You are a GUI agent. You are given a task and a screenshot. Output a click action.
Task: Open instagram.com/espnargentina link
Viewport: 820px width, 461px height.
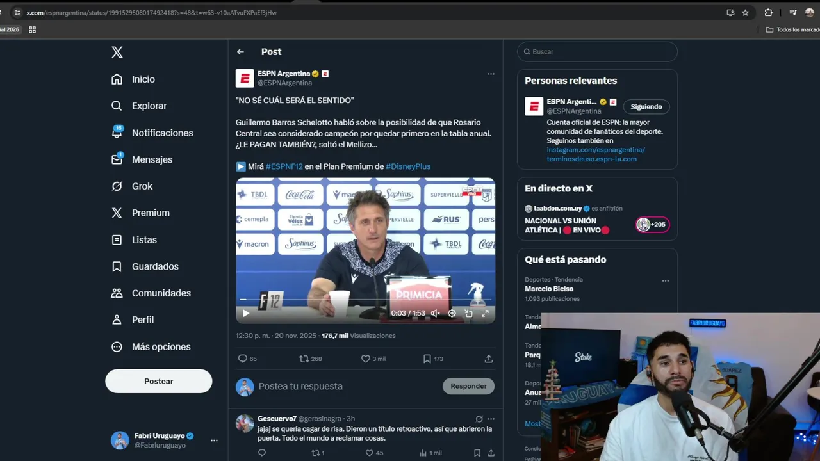(596, 150)
